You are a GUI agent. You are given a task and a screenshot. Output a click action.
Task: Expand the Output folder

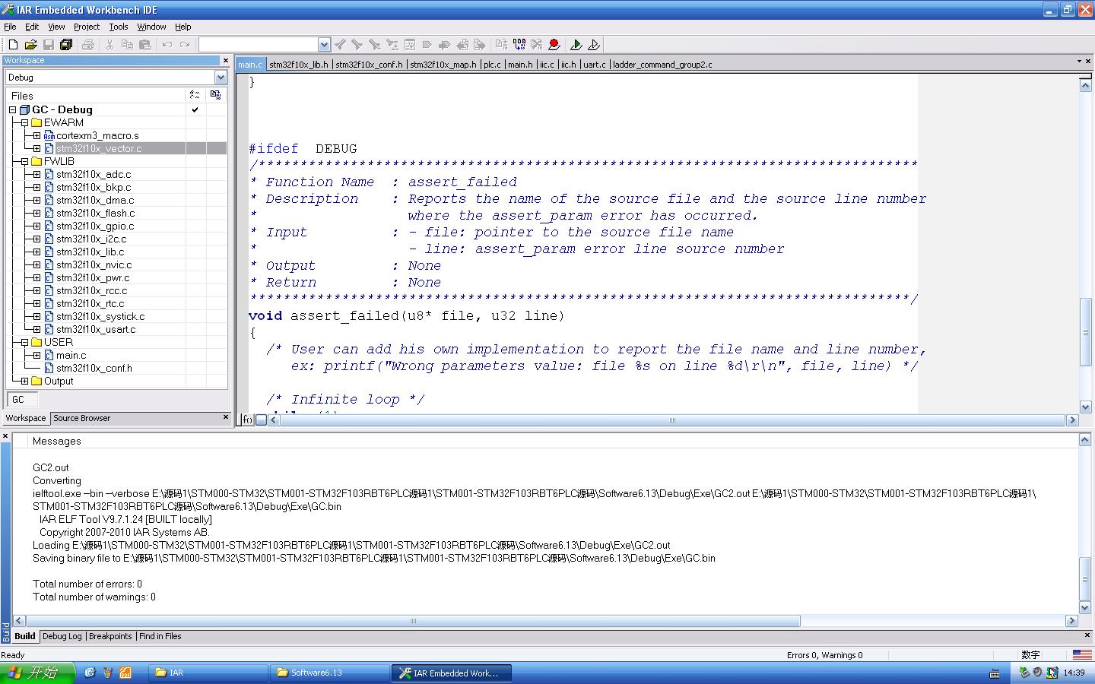coord(24,381)
